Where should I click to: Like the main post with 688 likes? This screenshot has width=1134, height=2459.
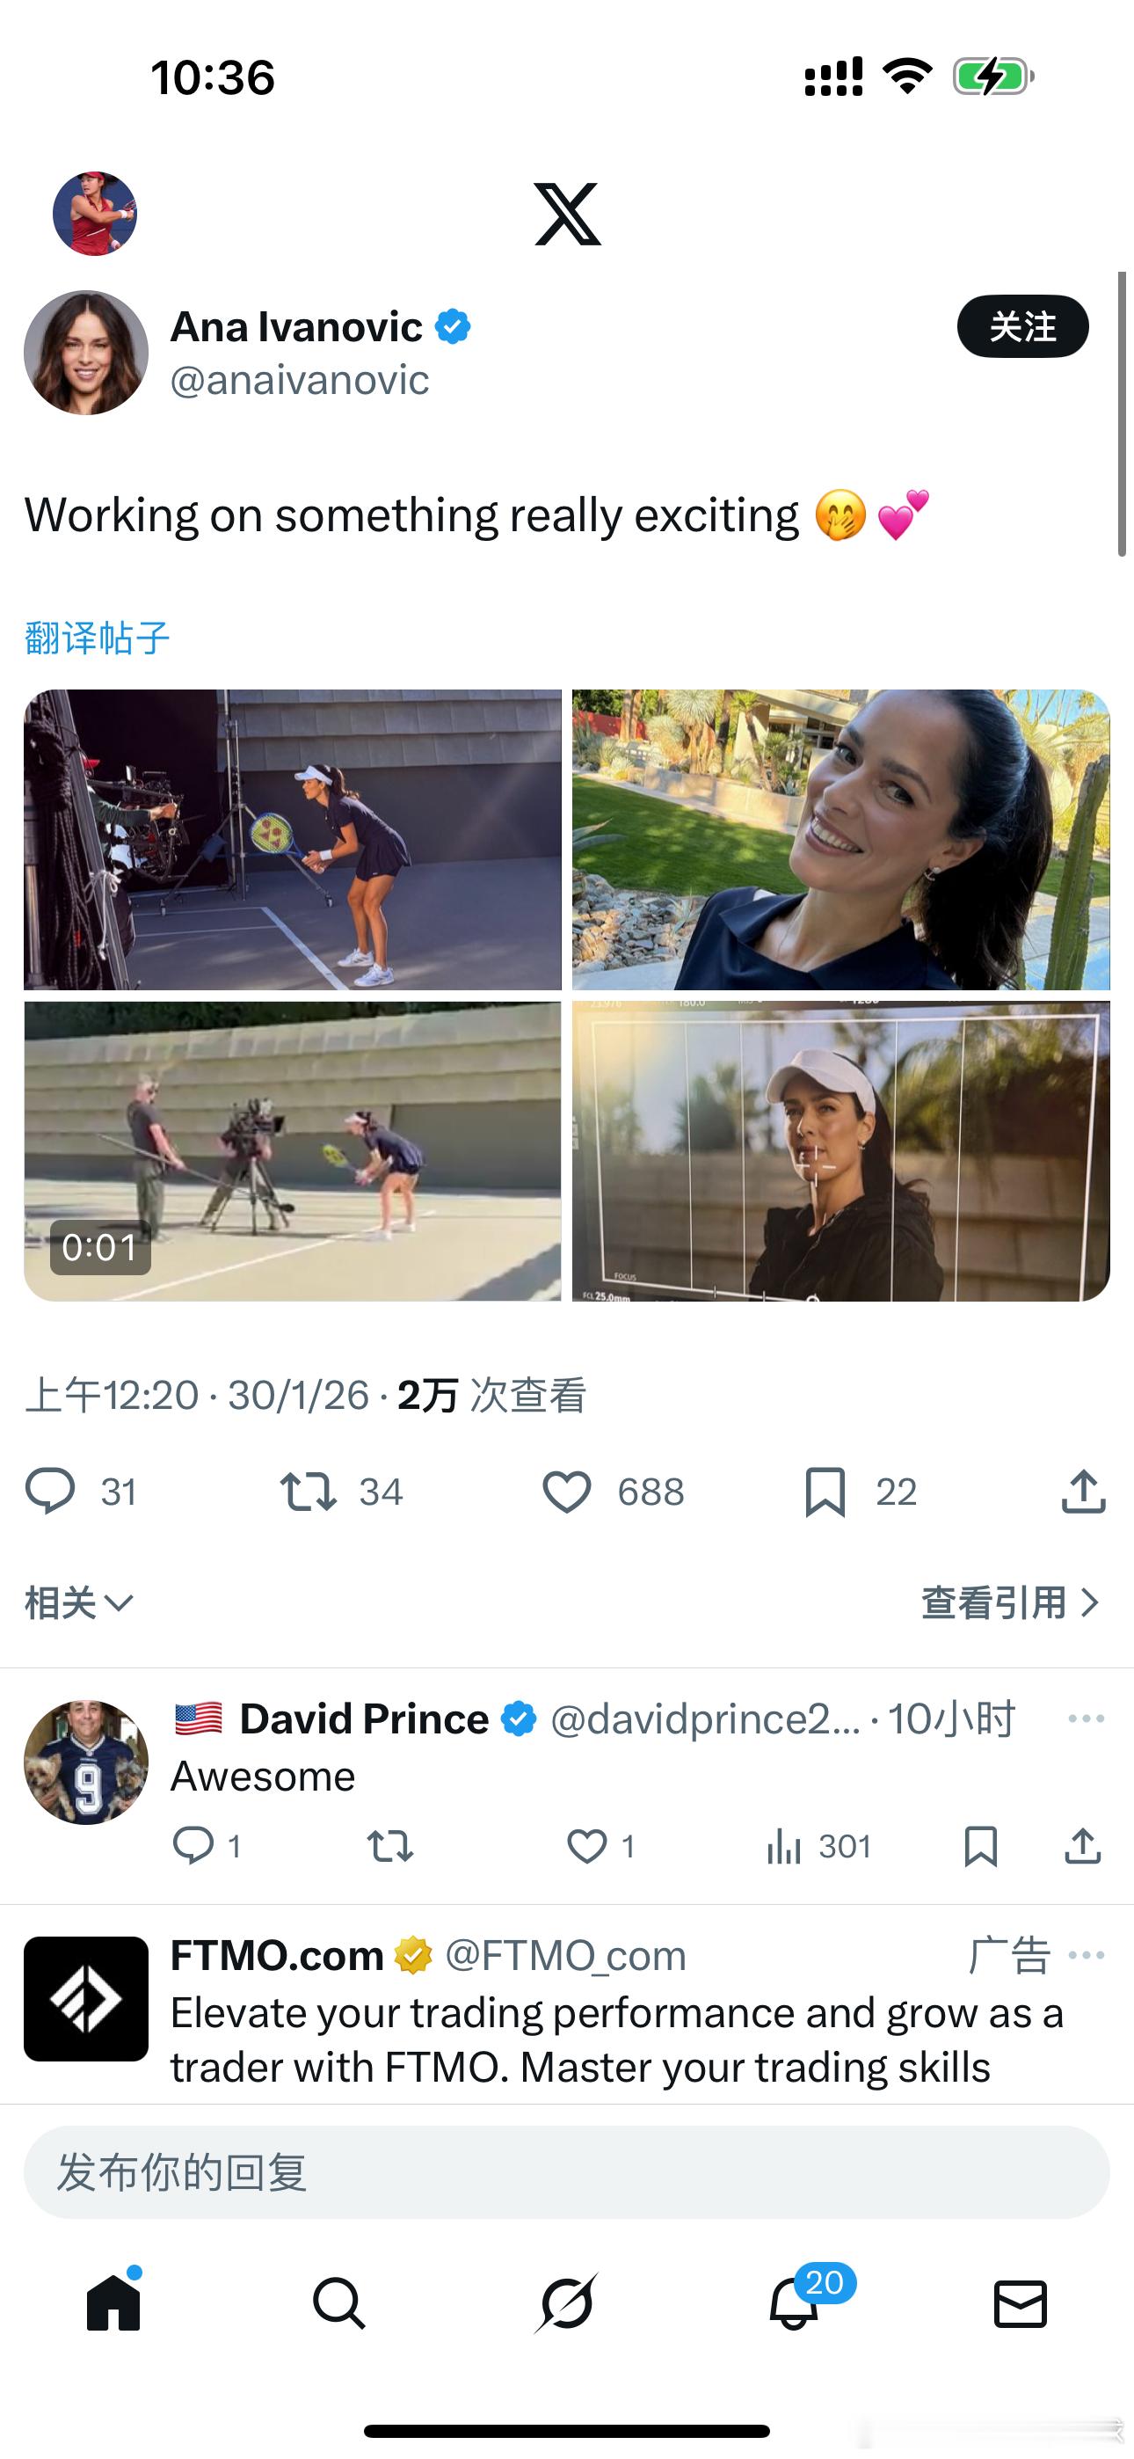pos(567,1491)
